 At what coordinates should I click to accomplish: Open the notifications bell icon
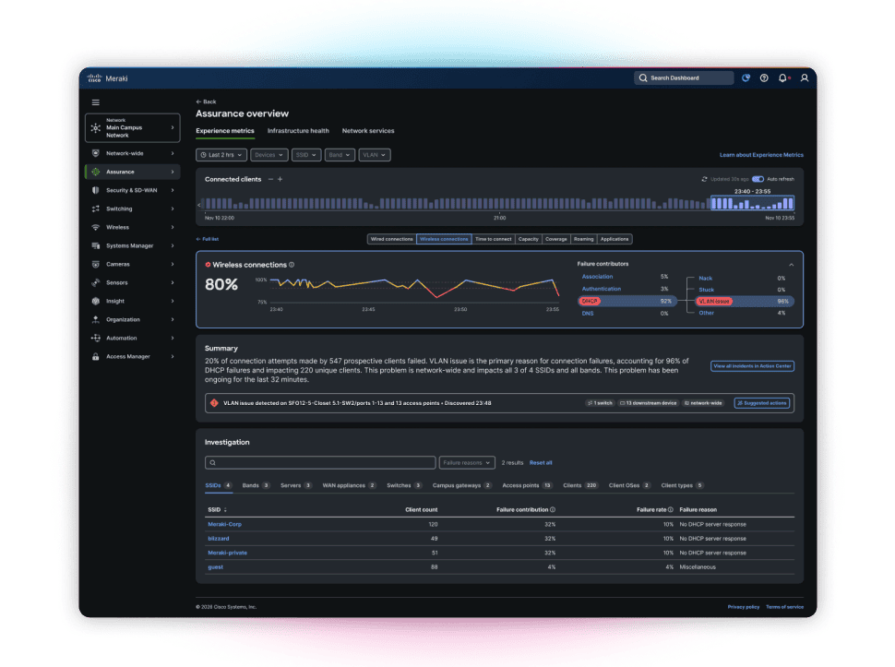782,78
